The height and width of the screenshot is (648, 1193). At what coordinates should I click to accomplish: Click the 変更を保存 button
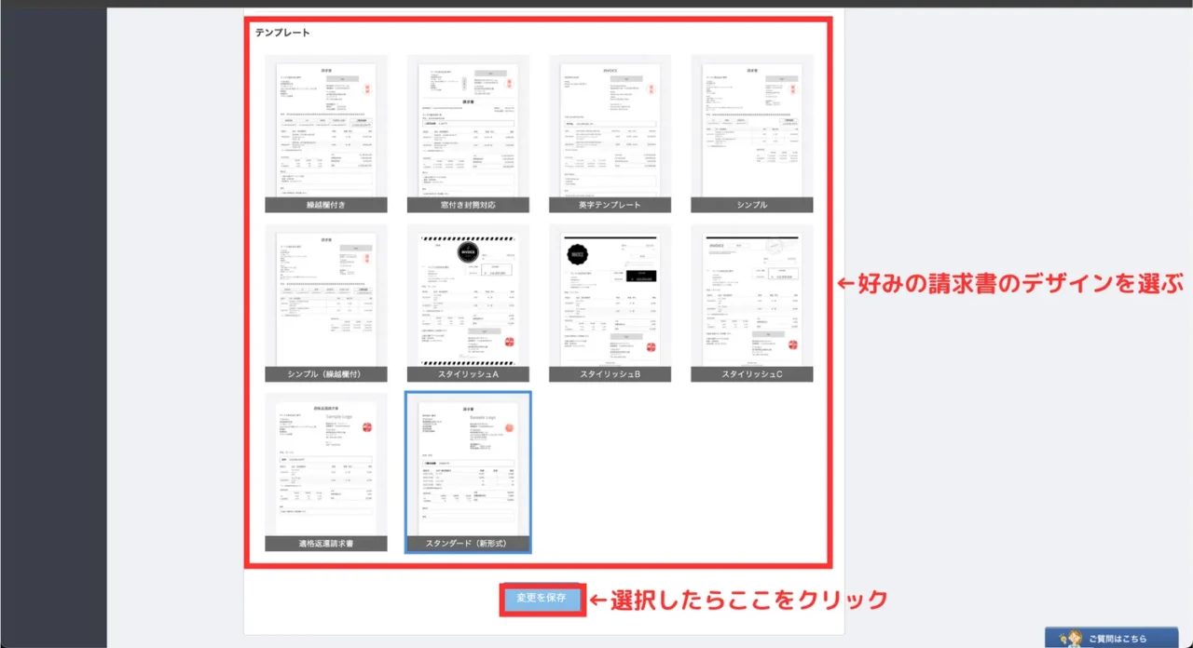(x=542, y=598)
